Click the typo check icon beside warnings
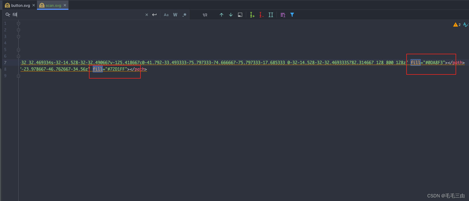 tap(466, 25)
